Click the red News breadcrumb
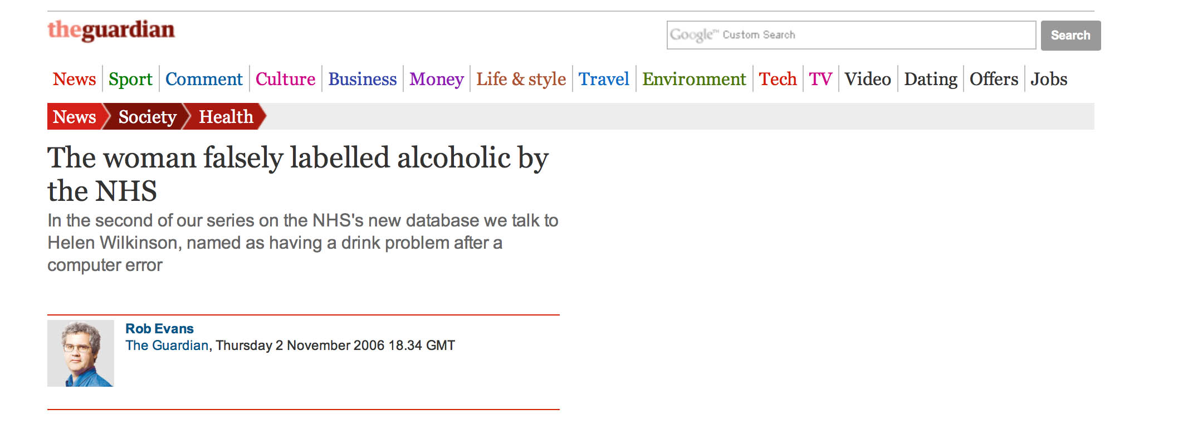Screen dimensions: 1183x424 pos(74,117)
